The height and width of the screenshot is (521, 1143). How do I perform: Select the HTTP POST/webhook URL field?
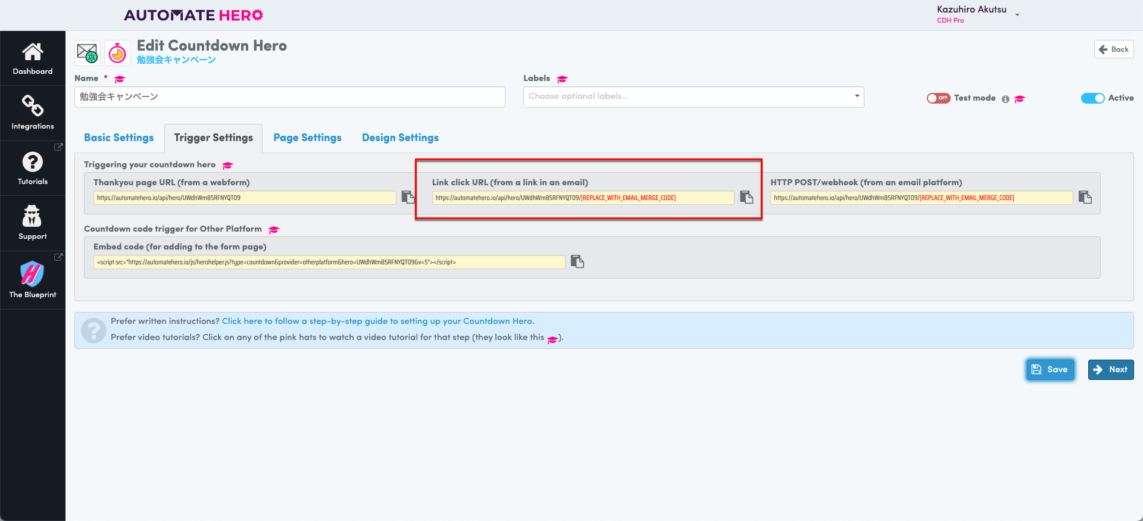(x=922, y=198)
